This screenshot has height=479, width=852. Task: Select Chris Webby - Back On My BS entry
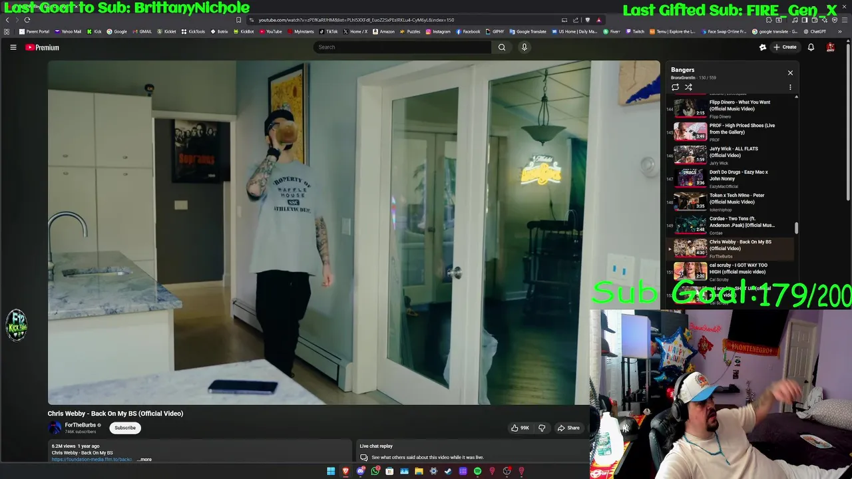(731, 248)
